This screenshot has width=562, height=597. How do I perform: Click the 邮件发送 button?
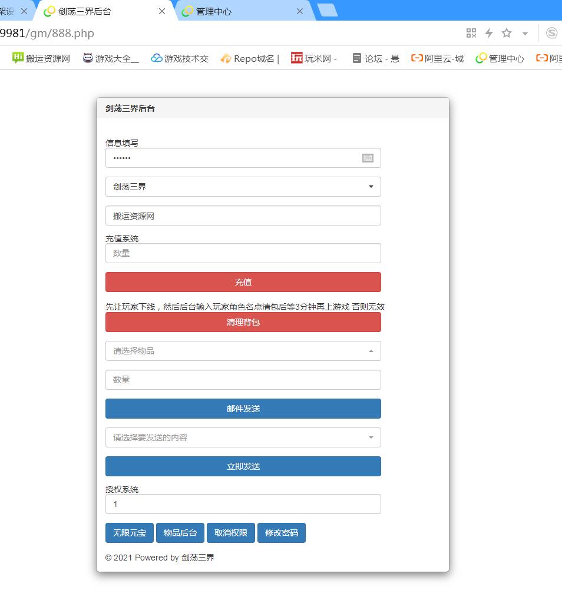(x=243, y=409)
